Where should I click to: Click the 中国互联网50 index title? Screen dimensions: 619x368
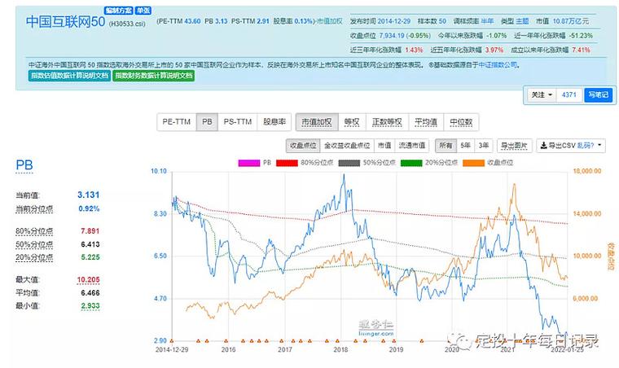[x=65, y=21]
